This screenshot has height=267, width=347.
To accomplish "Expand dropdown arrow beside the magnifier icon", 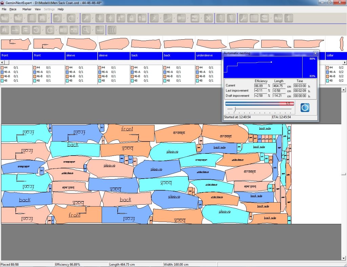I will click(x=93, y=30).
